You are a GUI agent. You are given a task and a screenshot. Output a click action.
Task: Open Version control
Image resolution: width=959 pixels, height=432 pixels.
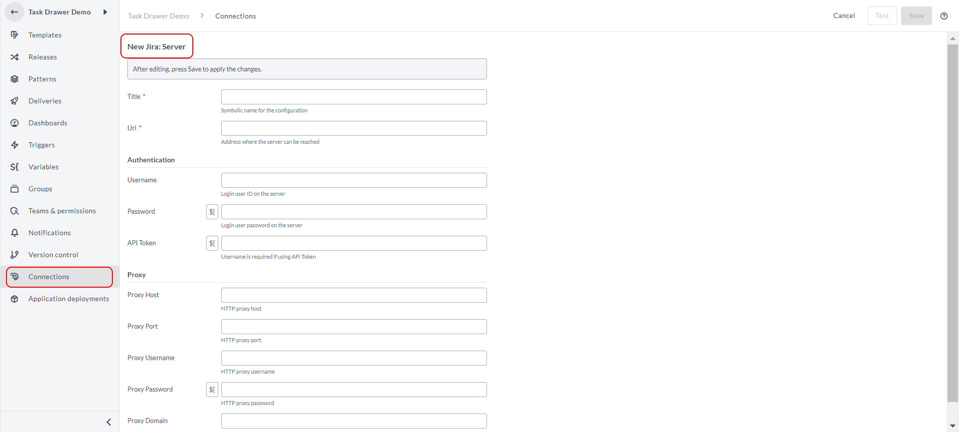(x=59, y=255)
